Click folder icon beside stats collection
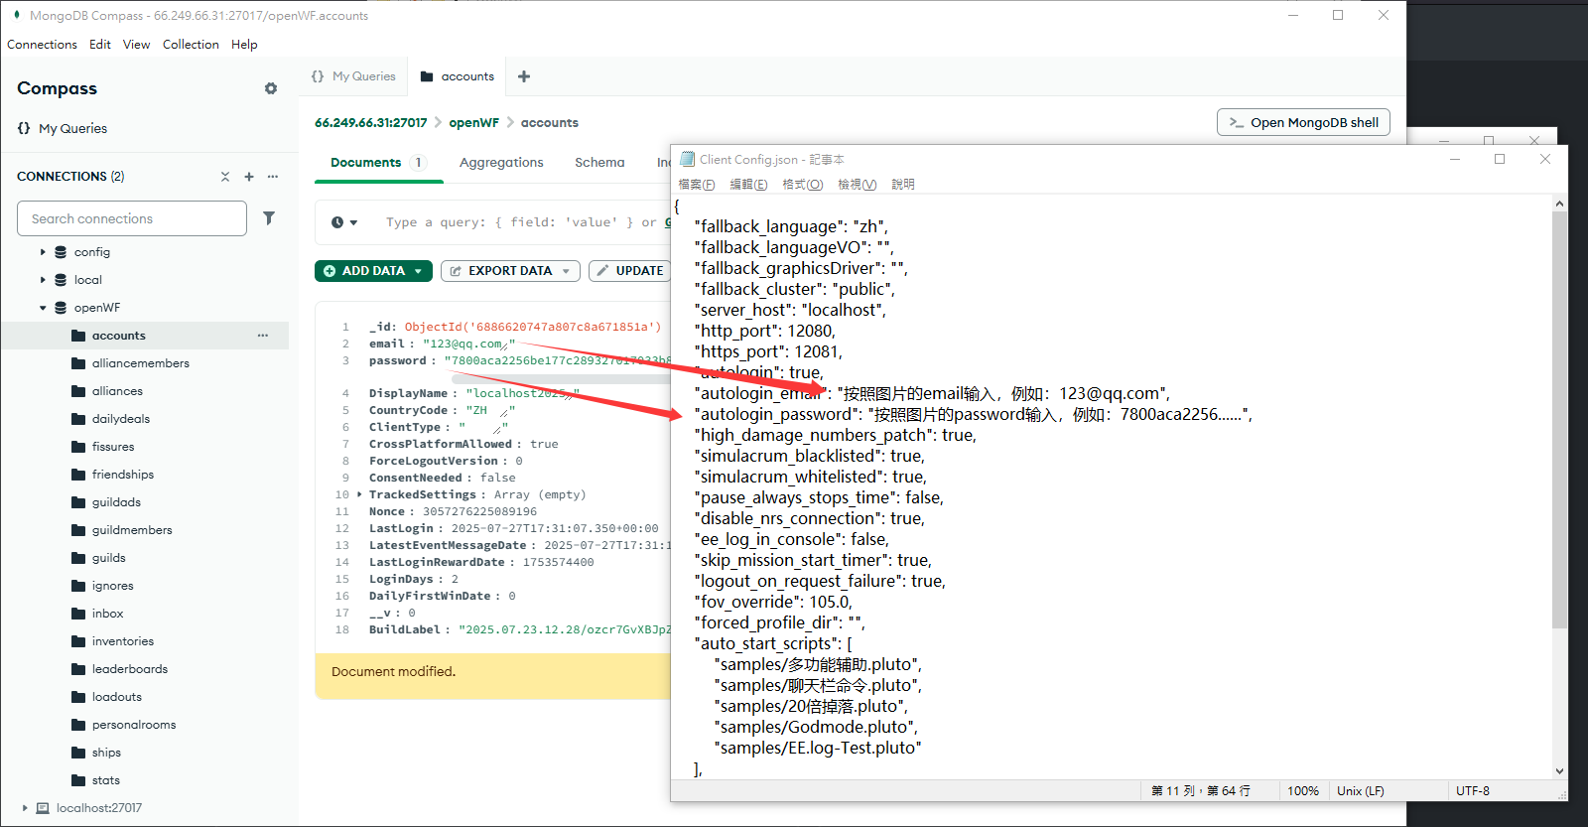Image resolution: width=1588 pixels, height=827 pixels. tap(78, 780)
